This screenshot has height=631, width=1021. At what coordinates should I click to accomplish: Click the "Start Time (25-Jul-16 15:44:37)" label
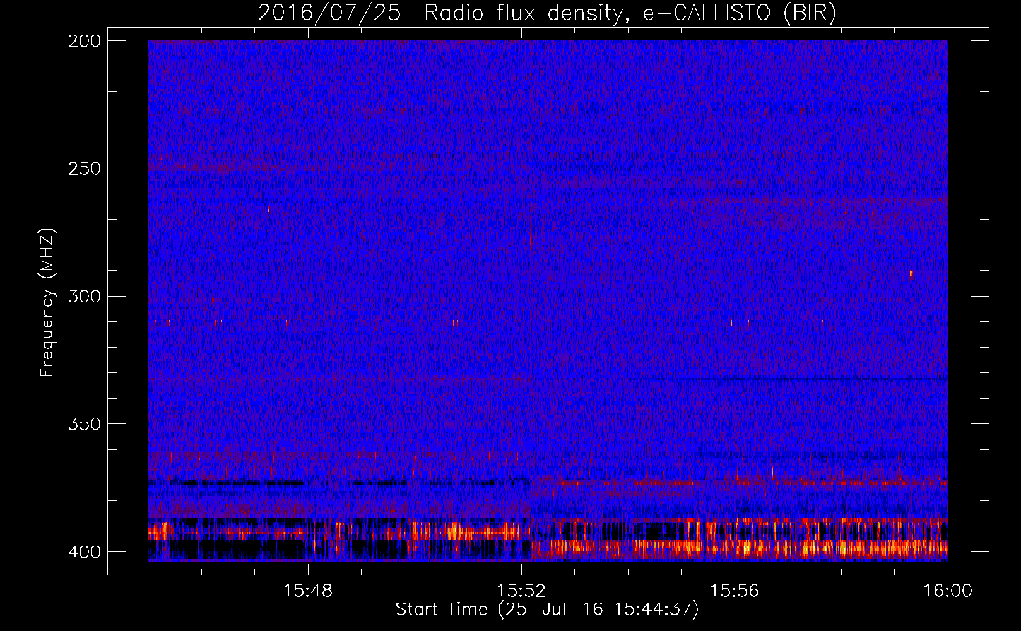point(547,609)
